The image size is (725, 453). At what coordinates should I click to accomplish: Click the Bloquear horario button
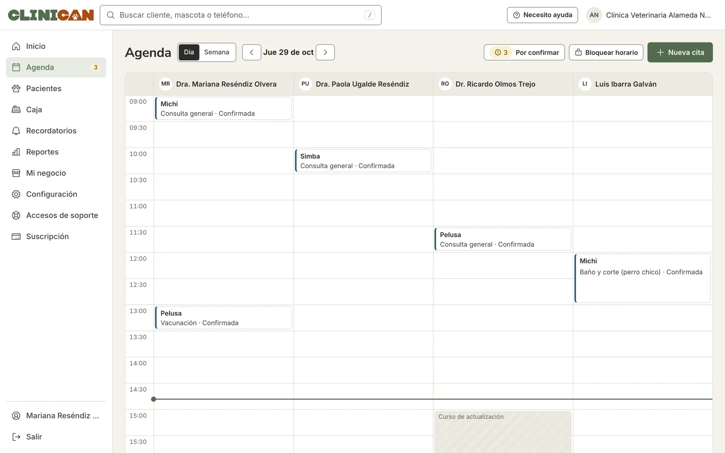606,52
